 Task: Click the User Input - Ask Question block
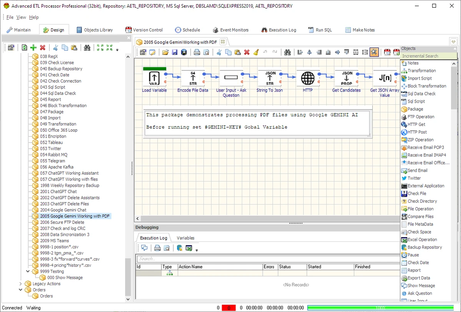click(x=231, y=78)
